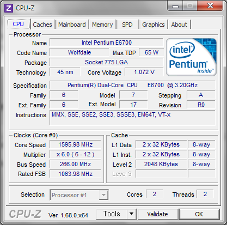
Task: Click the Level 2 value 2048 KBytes
Action: click(161, 164)
